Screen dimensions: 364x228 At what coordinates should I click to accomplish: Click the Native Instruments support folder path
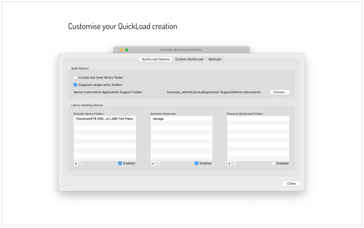[x=213, y=92]
